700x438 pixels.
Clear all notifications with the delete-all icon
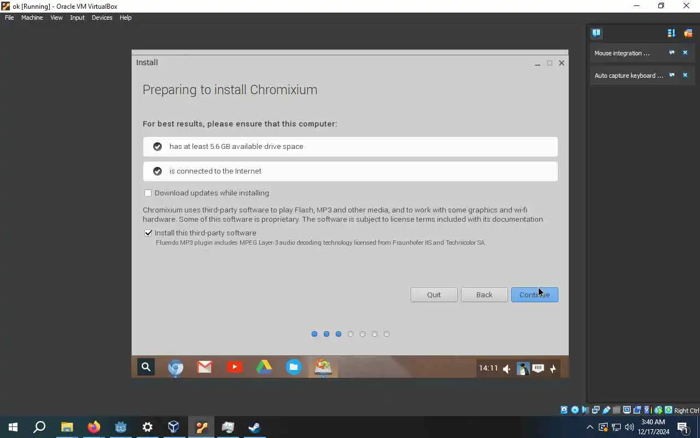[x=688, y=33]
